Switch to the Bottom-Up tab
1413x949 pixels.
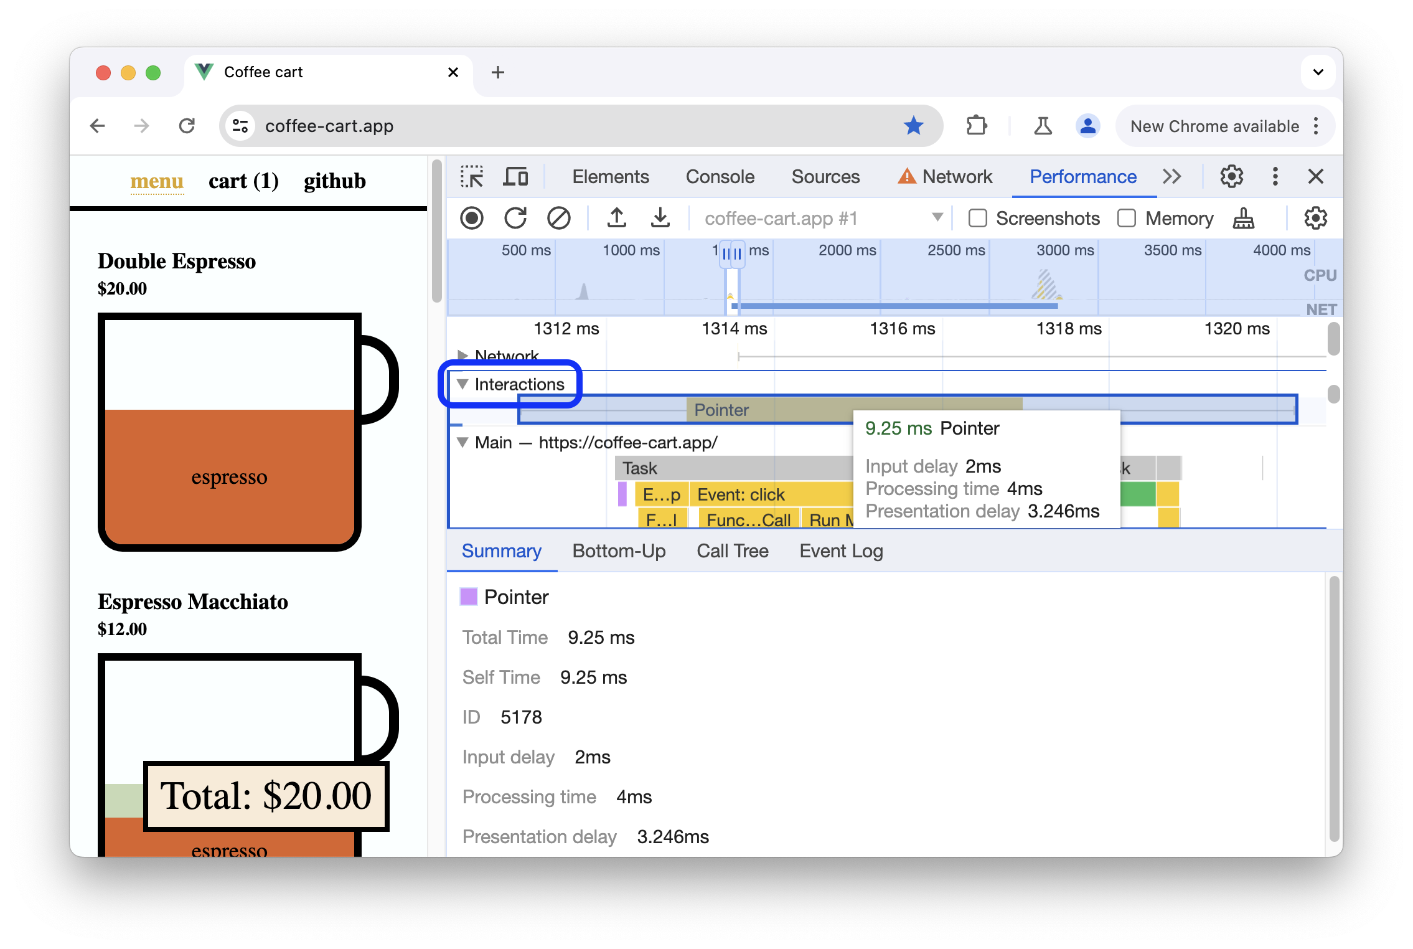pos(619,550)
